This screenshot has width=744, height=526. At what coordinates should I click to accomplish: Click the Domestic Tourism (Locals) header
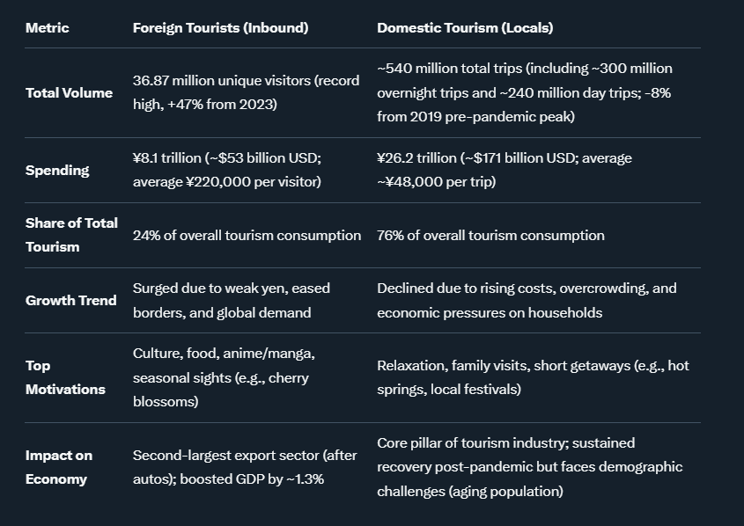tap(465, 28)
